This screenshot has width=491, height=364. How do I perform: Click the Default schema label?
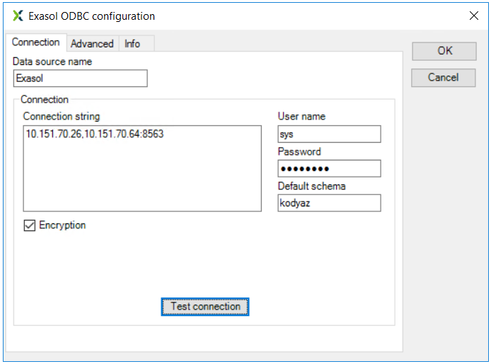coord(311,186)
